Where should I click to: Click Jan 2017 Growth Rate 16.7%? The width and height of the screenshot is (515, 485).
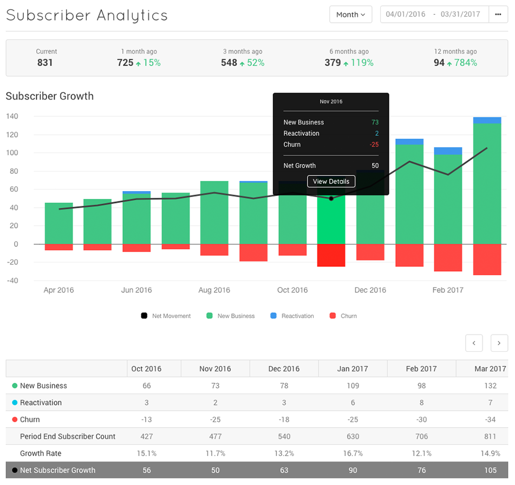(x=353, y=454)
